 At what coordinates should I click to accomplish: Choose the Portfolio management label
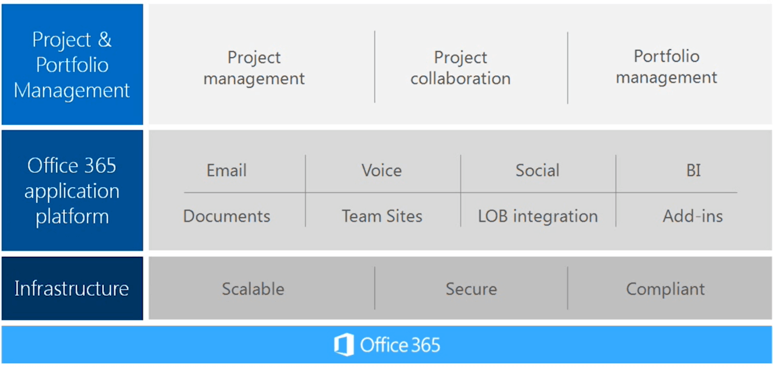666,67
